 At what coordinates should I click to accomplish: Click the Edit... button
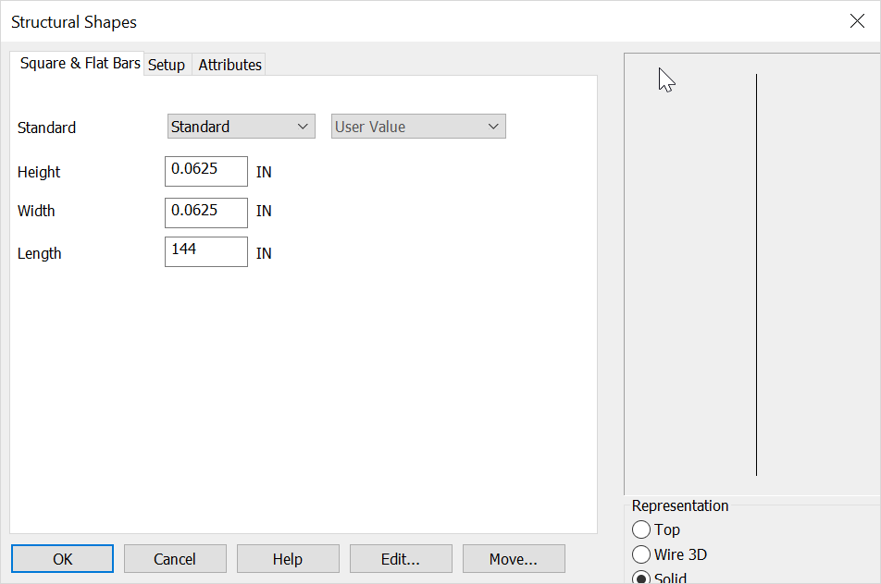tap(401, 558)
